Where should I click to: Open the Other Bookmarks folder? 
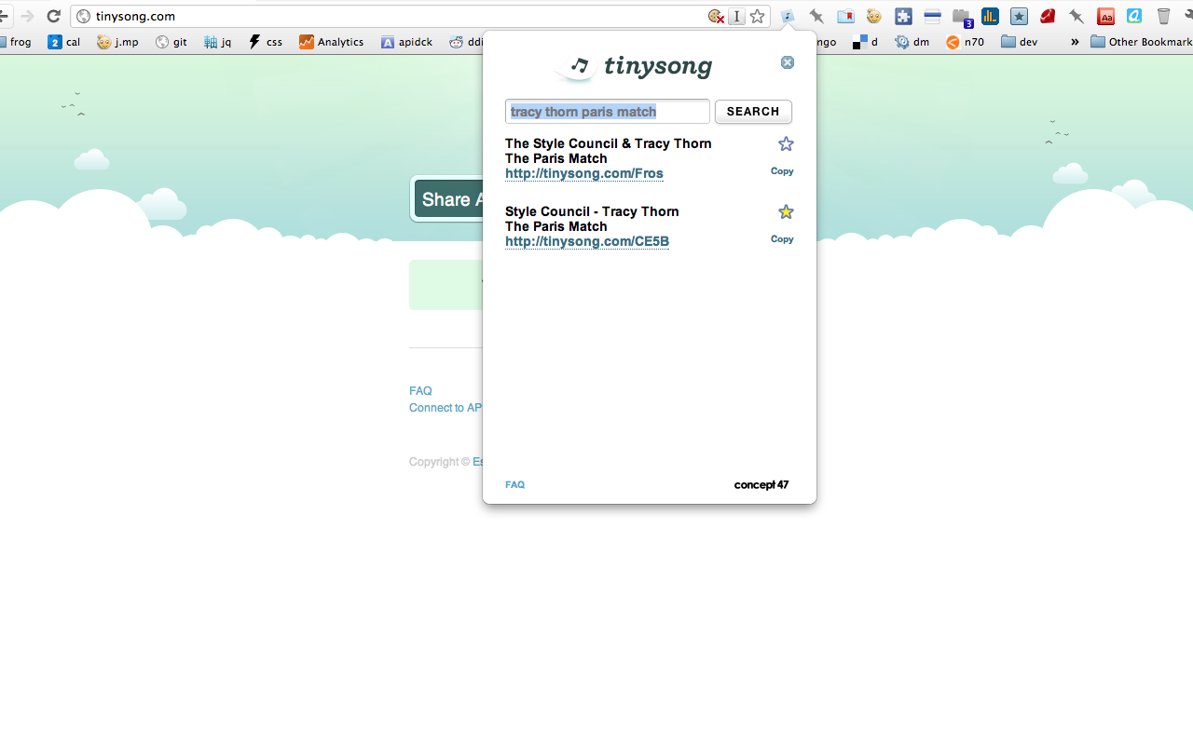(x=1141, y=42)
